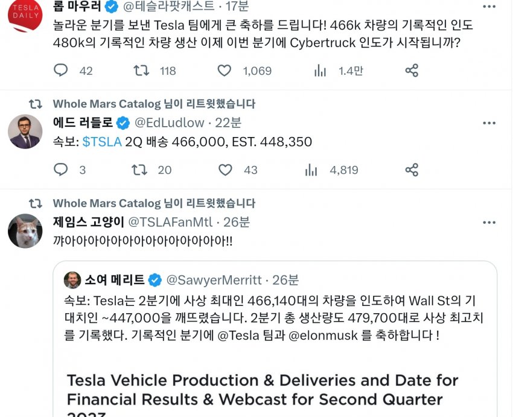
Task: Open the @EdLudlow profile handle
Action: pyautogui.click(x=170, y=123)
